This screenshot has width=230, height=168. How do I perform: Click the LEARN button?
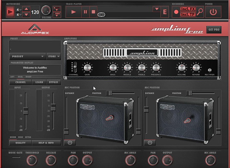click(x=39, y=82)
